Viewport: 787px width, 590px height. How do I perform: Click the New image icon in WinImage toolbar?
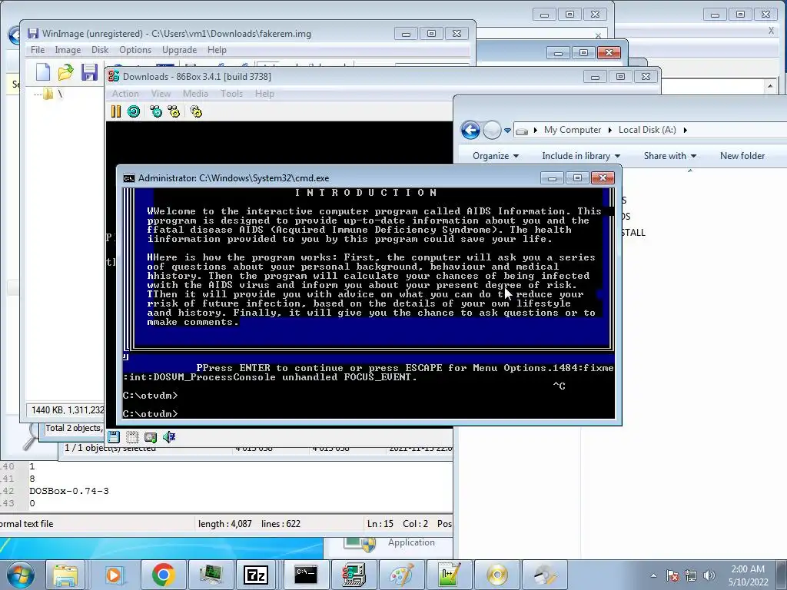[x=43, y=72]
